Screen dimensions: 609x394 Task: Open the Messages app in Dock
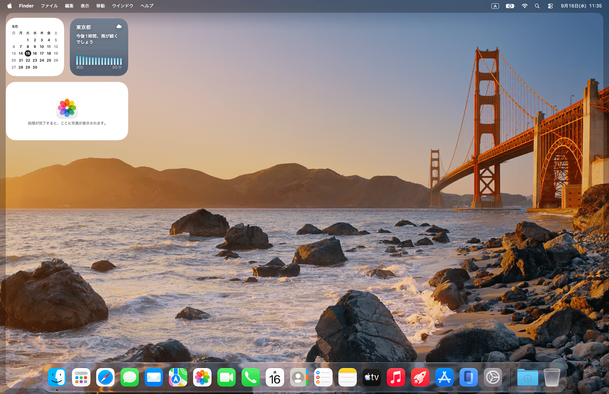click(130, 377)
